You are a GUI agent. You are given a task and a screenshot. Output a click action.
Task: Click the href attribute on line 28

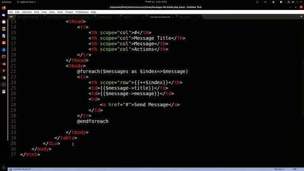pos(114,104)
